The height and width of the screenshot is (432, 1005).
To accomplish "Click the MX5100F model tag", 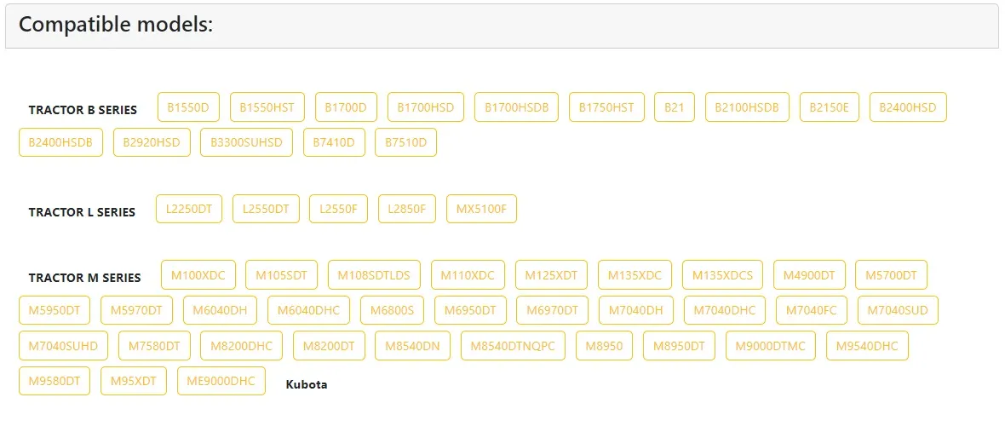I will pyautogui.click(x=481, y=209).
